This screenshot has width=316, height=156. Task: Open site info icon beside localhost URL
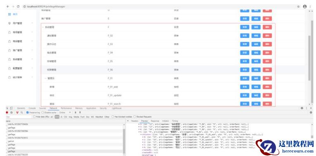(25, 7)
